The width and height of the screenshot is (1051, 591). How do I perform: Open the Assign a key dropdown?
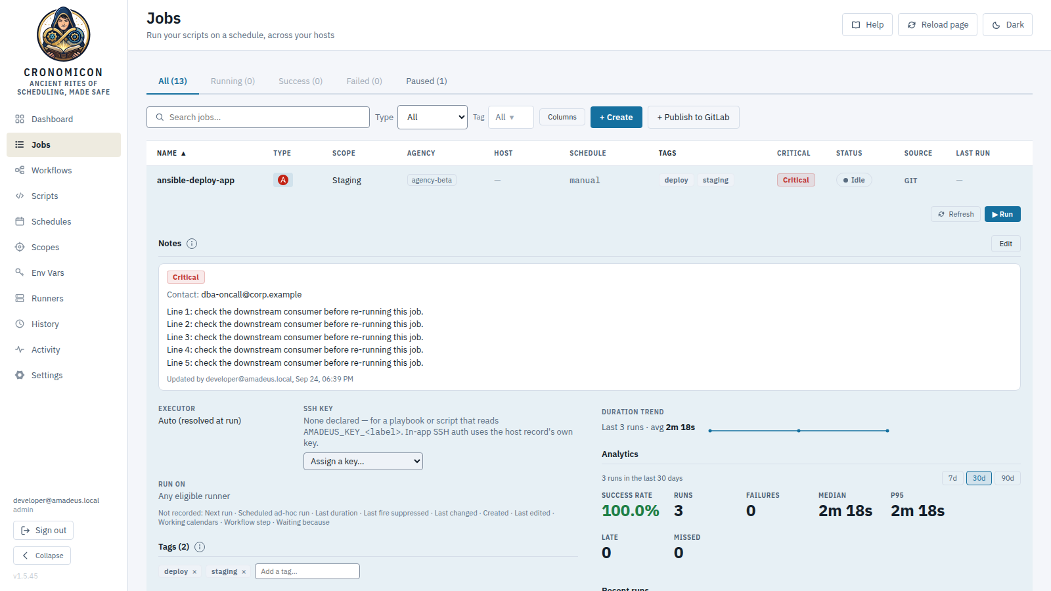(x=363, y=462)
